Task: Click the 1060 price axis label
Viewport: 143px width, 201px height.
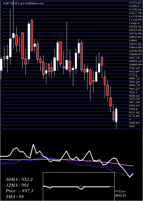Action: click(133, 40)
